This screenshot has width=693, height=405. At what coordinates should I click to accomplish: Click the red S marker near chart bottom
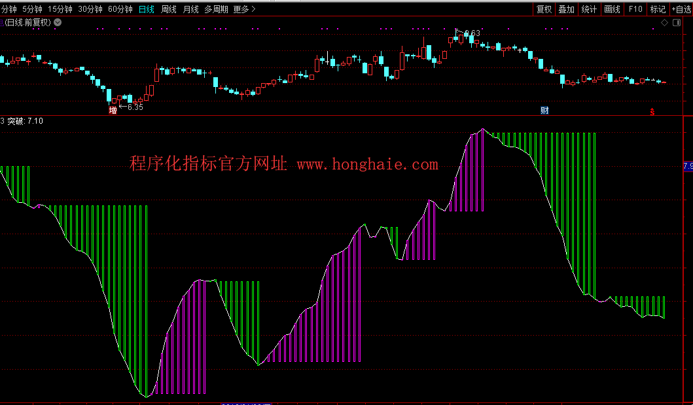click(x=652, y=111)
